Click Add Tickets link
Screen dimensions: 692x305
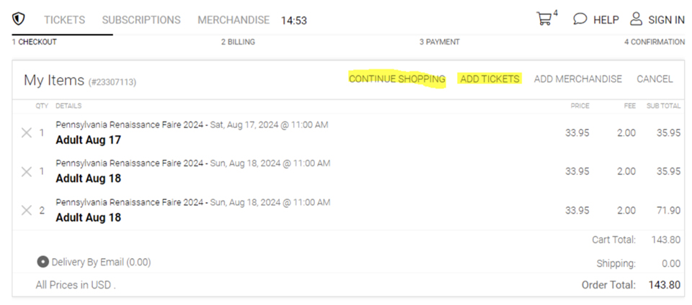tap(489, 79)
